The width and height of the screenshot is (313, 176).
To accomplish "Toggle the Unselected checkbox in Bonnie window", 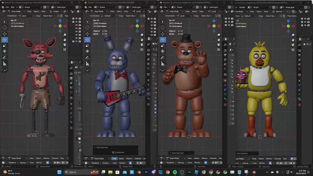I will point(113,152).
